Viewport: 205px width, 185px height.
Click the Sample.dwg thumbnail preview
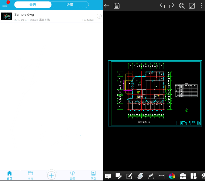pyautogui.click(x=7, y=16)
